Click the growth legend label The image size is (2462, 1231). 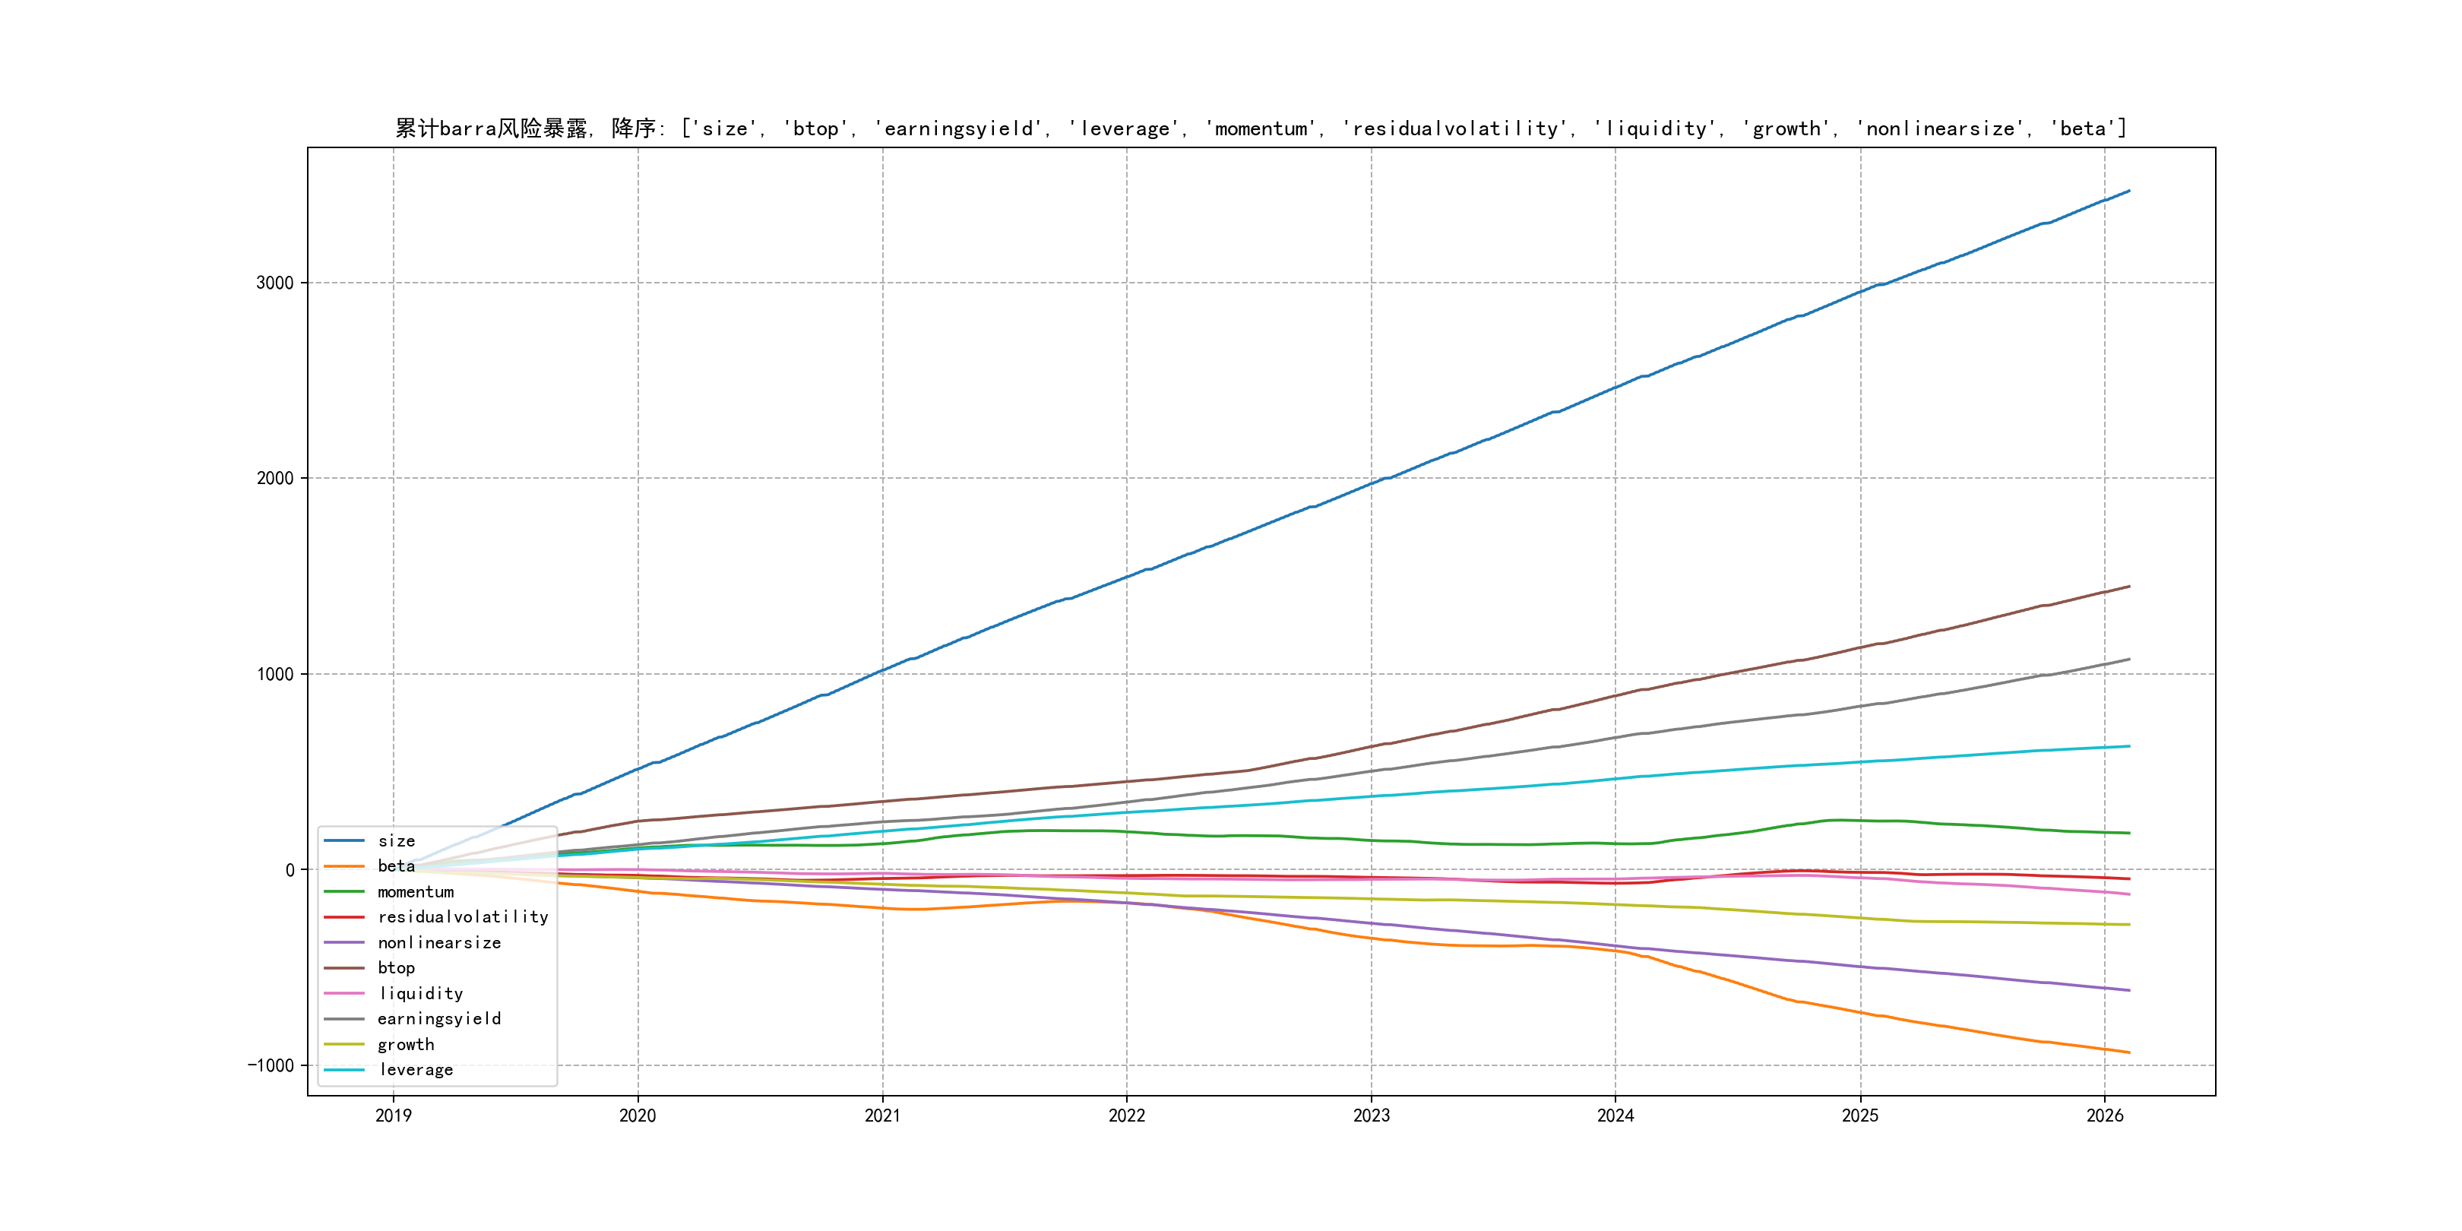coord(405,1045)
